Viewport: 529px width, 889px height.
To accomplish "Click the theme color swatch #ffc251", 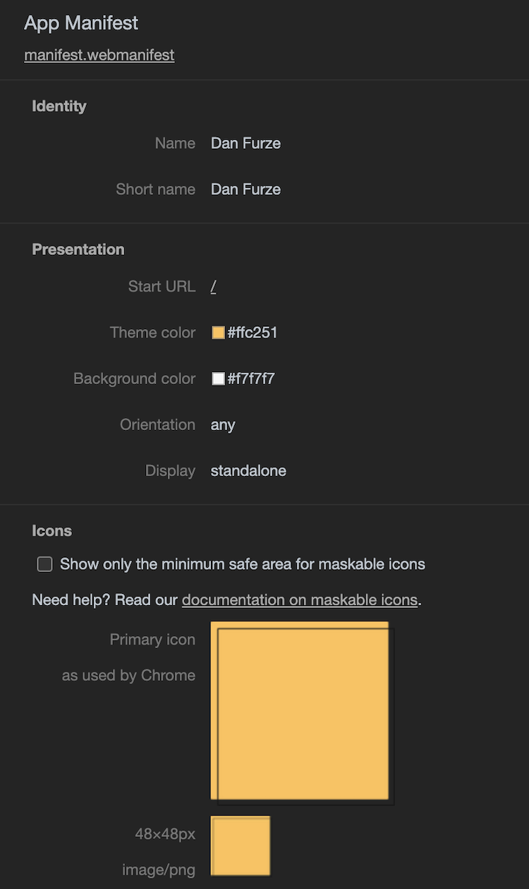I will (219, 333).
